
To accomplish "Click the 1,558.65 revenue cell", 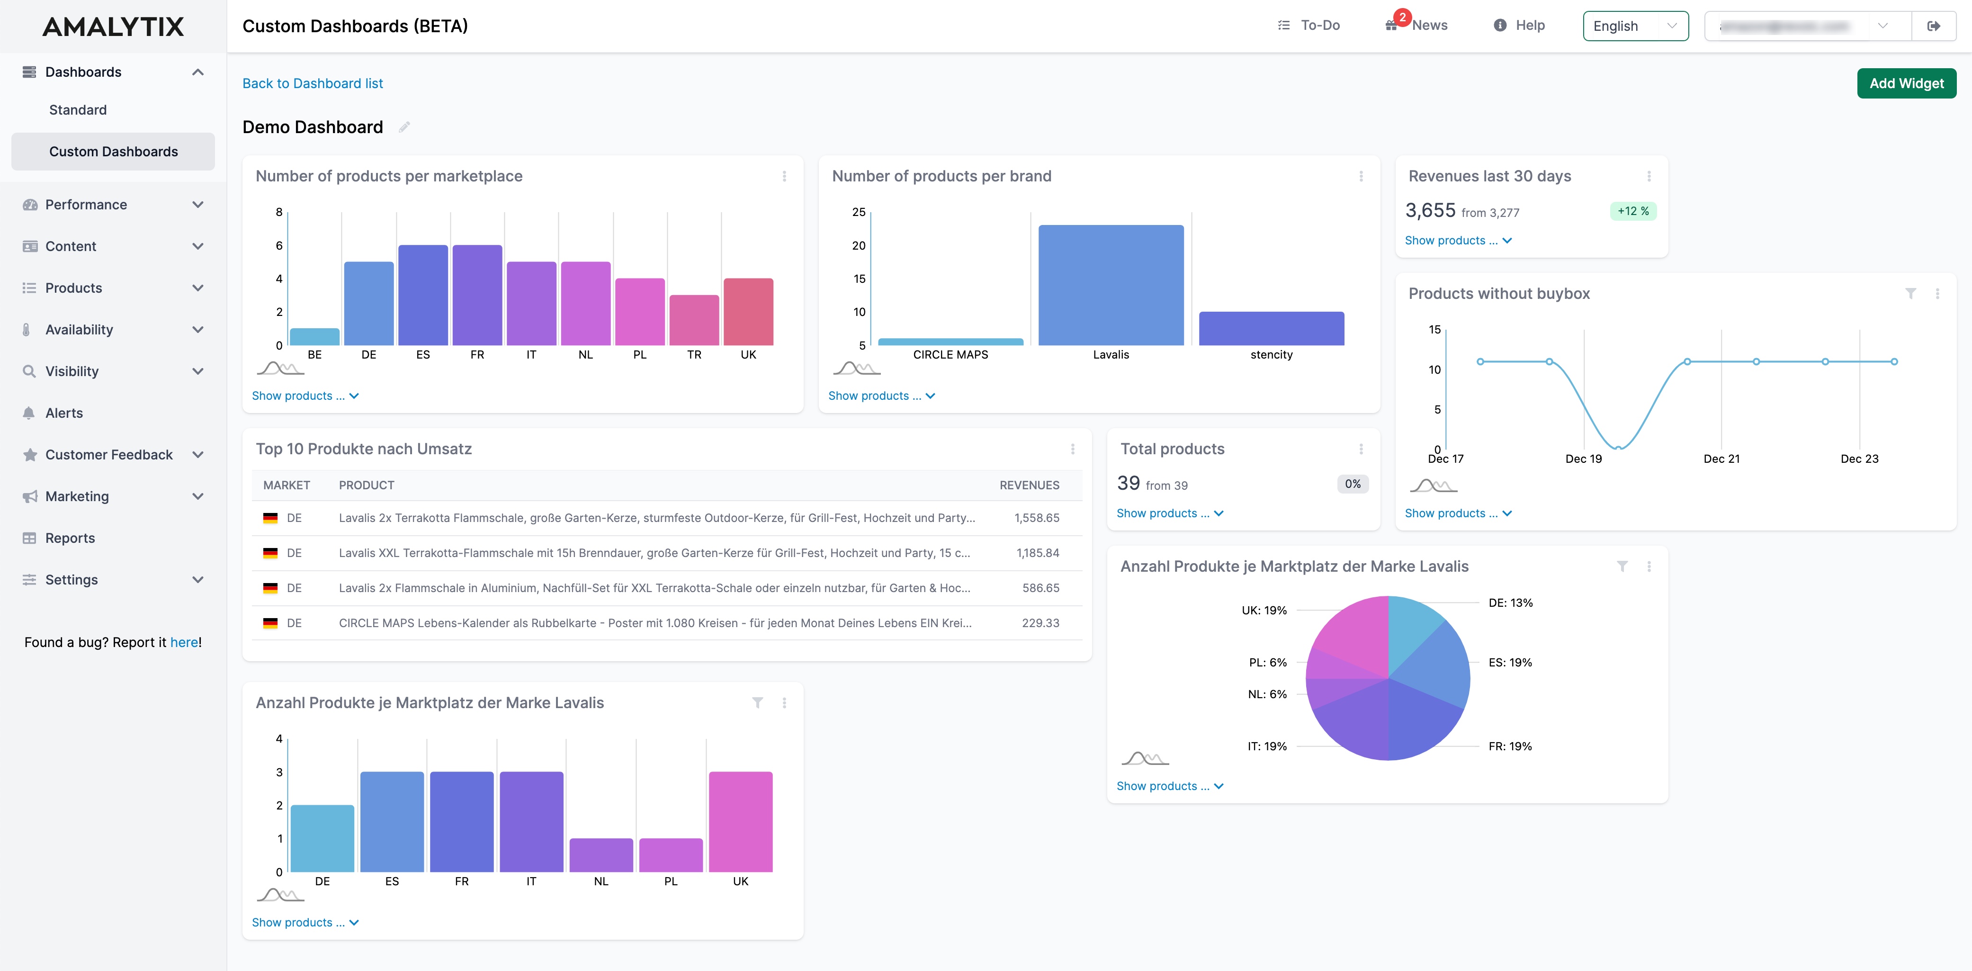I will [x=1037, y=519].
